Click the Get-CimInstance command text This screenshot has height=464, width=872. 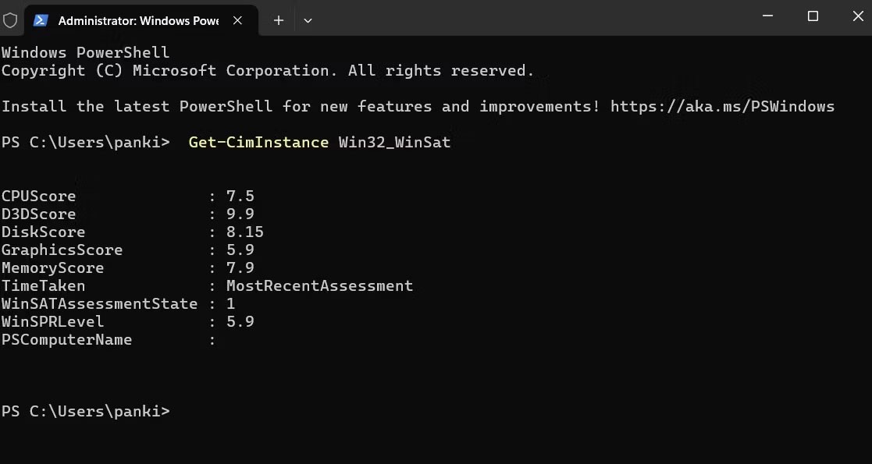click(x=258, y=142)
